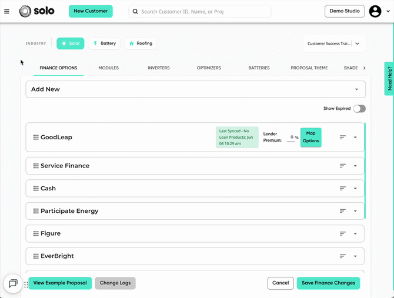394x298 pixels.
Task: Grab the Participate Energy drag handle
Action: (36, 211)
